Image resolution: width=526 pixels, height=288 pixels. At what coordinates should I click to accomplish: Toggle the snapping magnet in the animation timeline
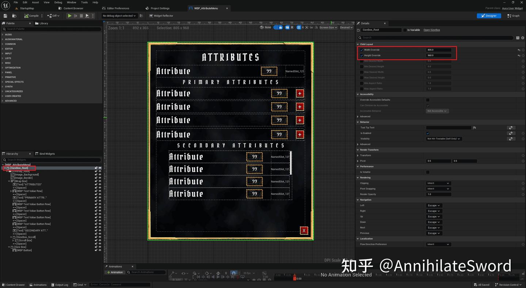pyautogui.click(x=233, y=273)
